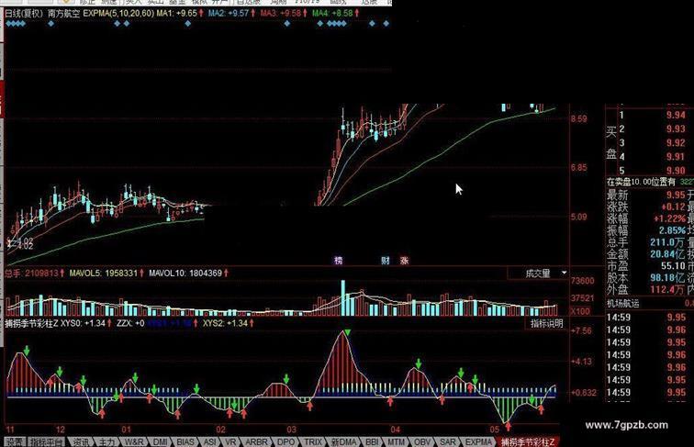Click the 榜 marker on the chart
The height and width of the screenshot is (447, 694).
click(338, 261)
